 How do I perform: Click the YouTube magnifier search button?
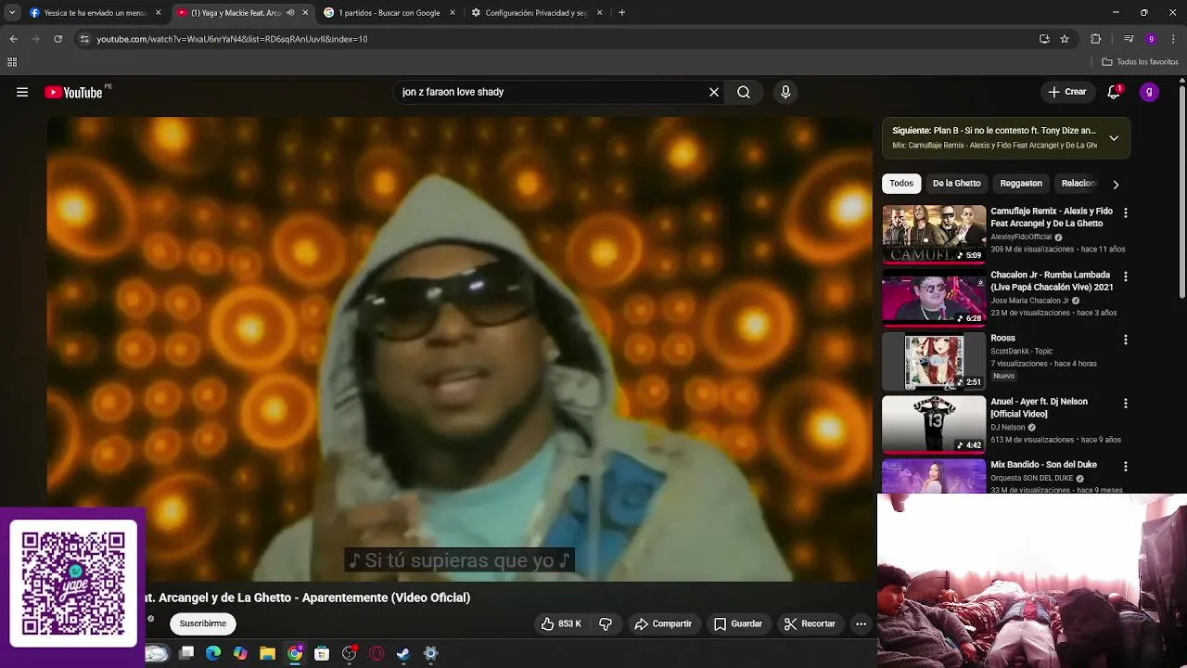744,92
